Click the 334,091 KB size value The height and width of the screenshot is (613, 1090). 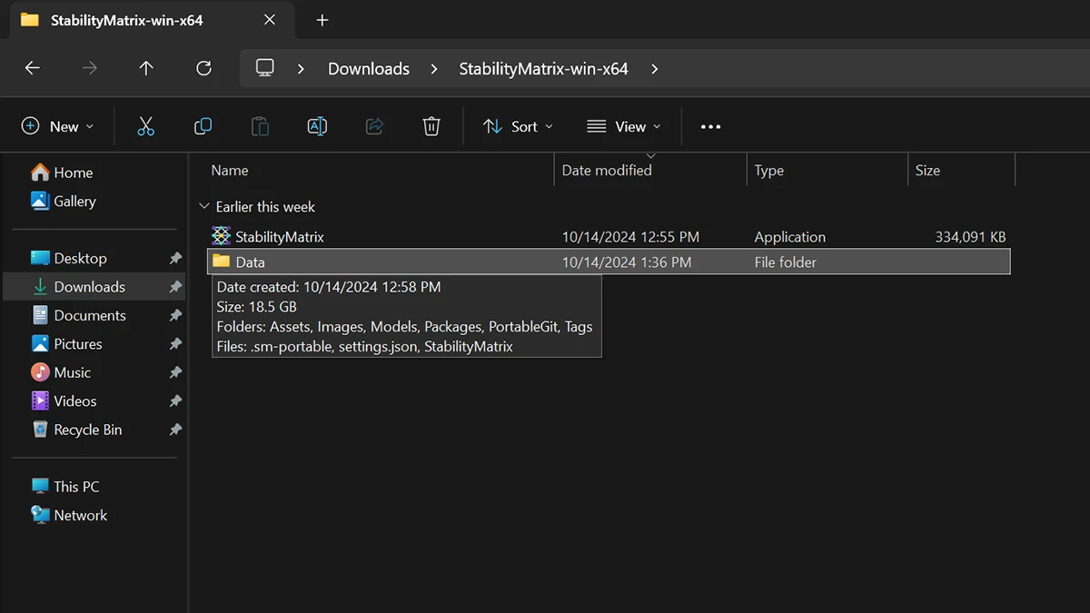tap(970, 237)
